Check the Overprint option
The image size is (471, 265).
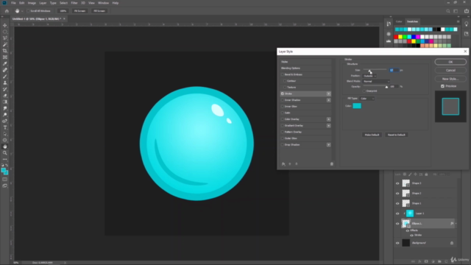point(364,91)
